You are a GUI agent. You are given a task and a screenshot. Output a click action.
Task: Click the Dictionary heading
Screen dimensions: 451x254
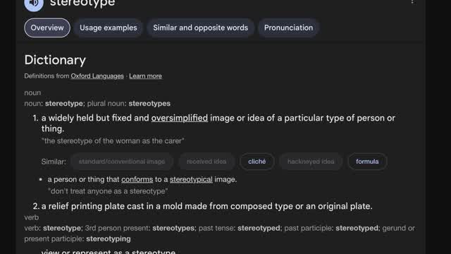tap(55, 60)
